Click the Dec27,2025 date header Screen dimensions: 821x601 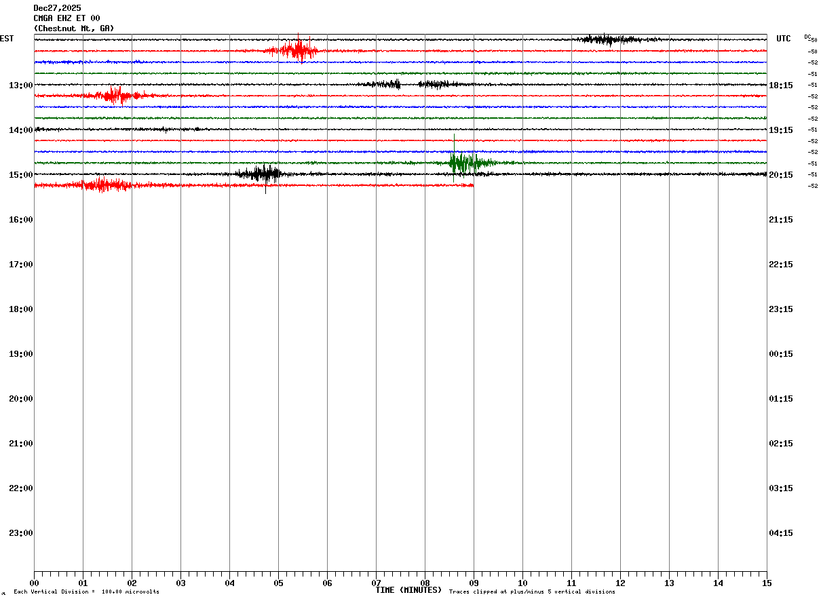[57, 8]
